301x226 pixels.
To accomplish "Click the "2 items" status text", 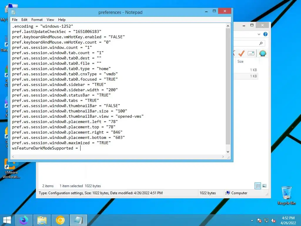I will [48, 186].
